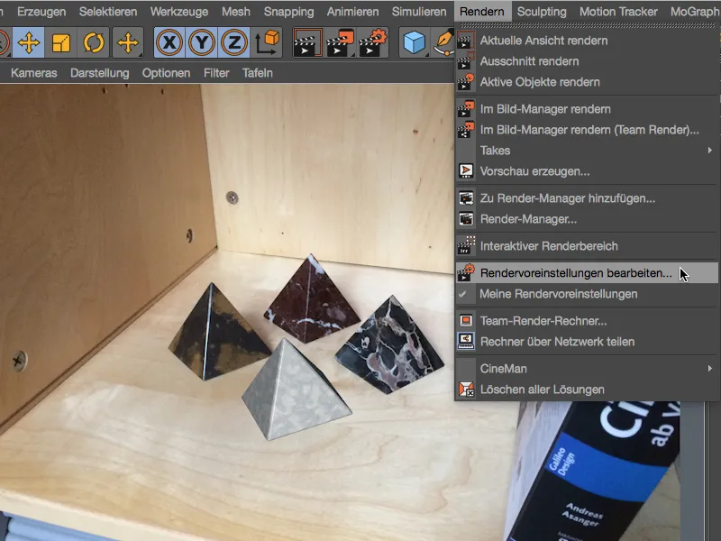Expand the CineMan submenu arrow

710,369
